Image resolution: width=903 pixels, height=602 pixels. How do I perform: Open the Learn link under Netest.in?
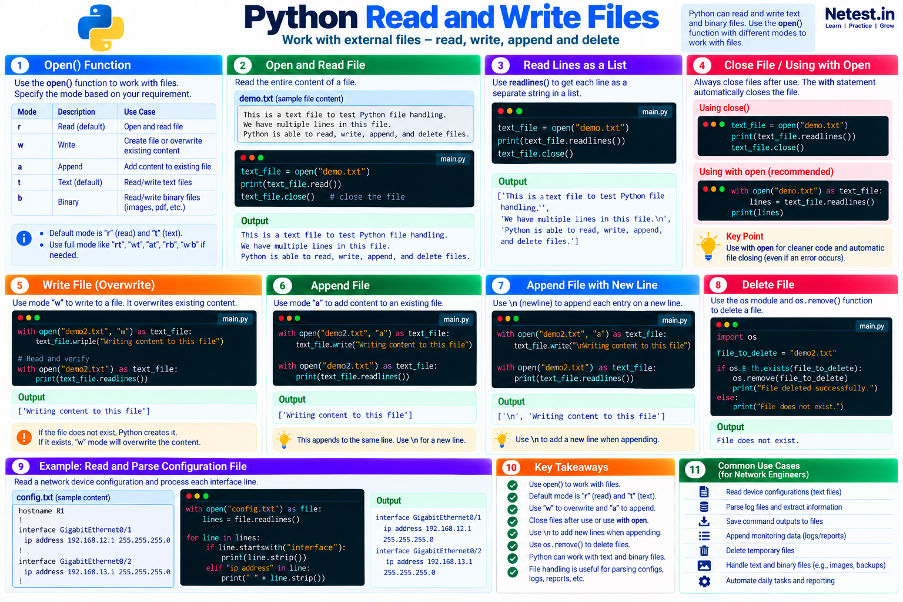pos(833,26)
